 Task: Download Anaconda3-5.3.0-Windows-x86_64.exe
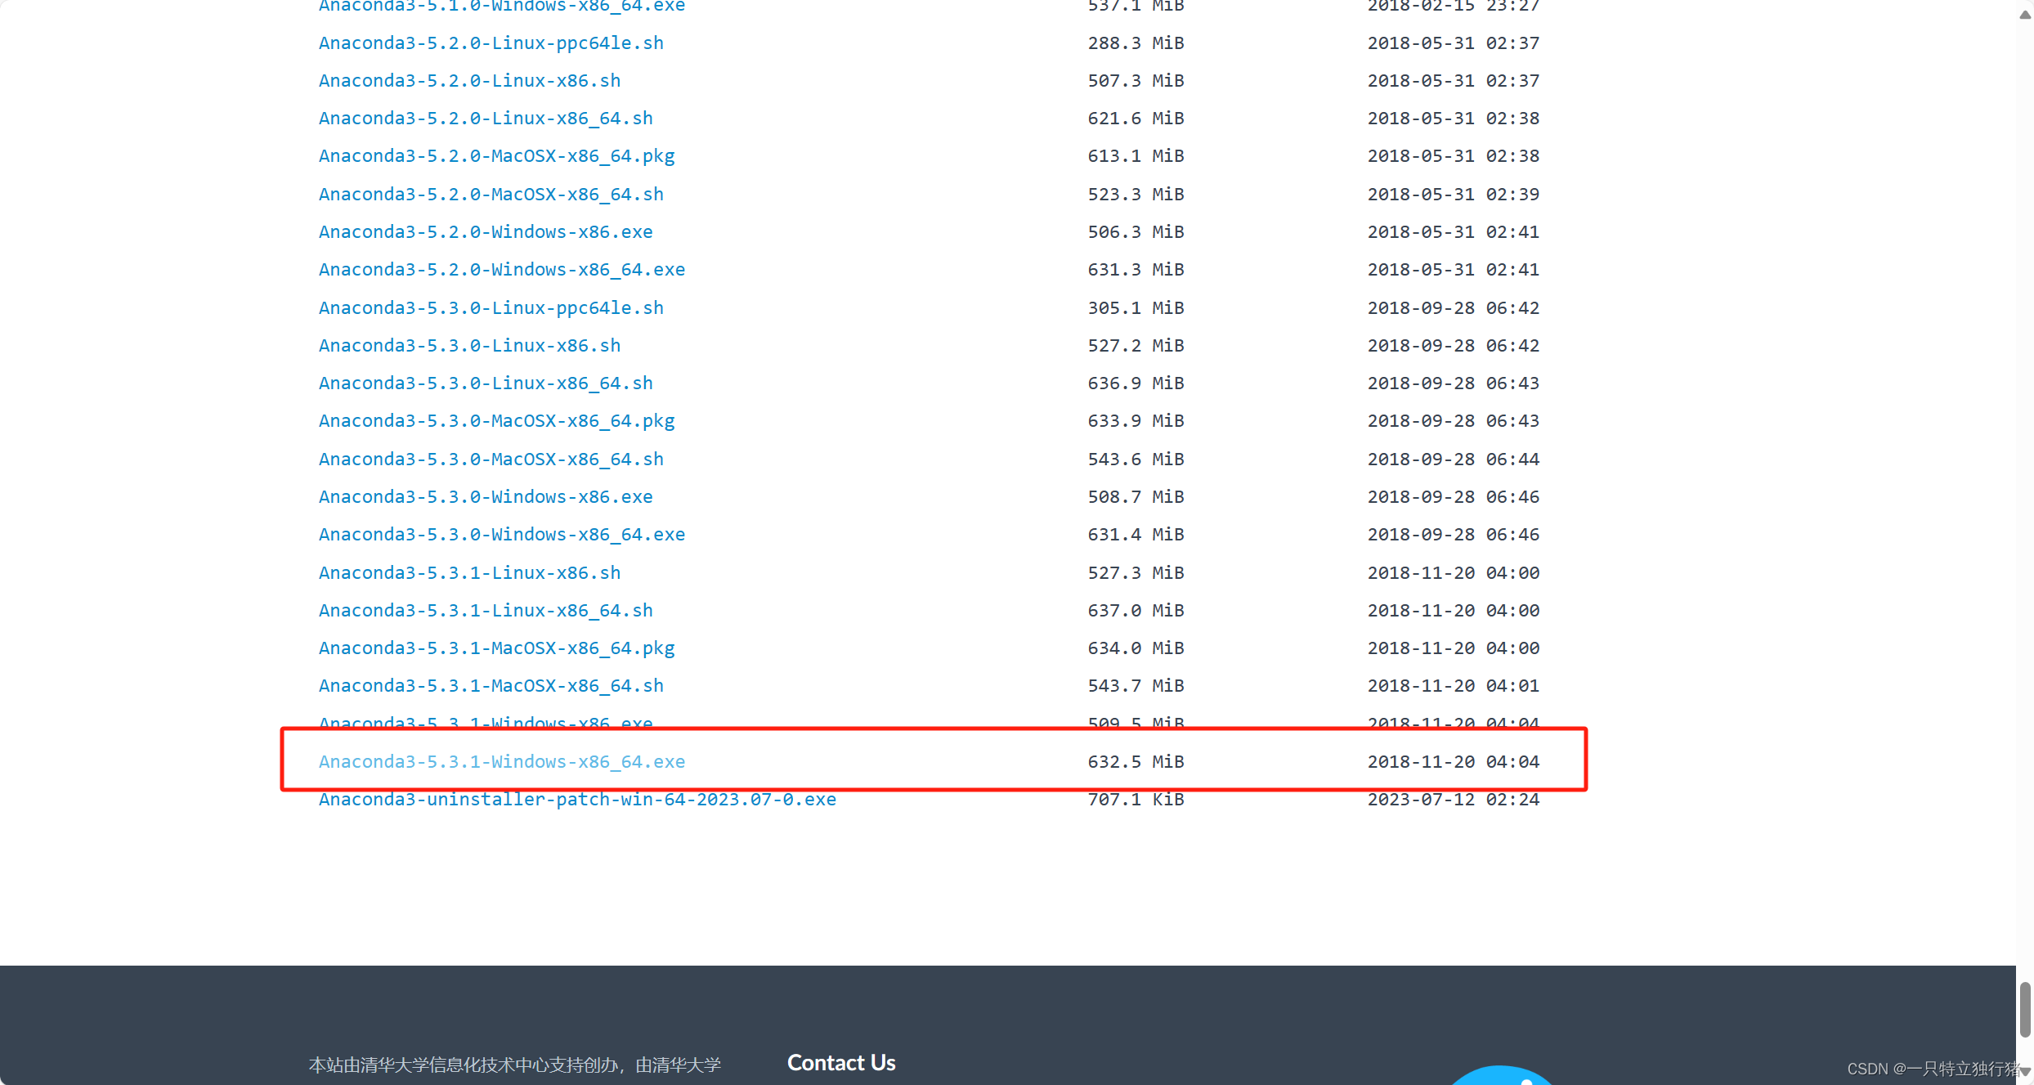(x=501, y=534)
